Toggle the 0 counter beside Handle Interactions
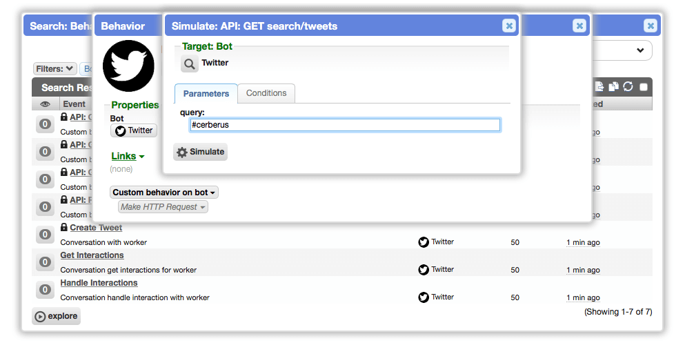This screenshot has width=685, height=354. tap(45, 289)
